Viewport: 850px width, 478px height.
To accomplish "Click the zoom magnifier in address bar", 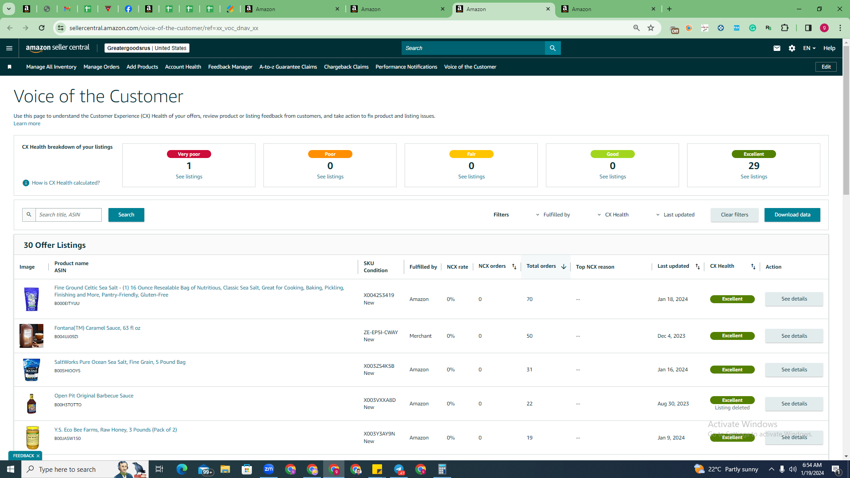I will (x=636, y=28).
